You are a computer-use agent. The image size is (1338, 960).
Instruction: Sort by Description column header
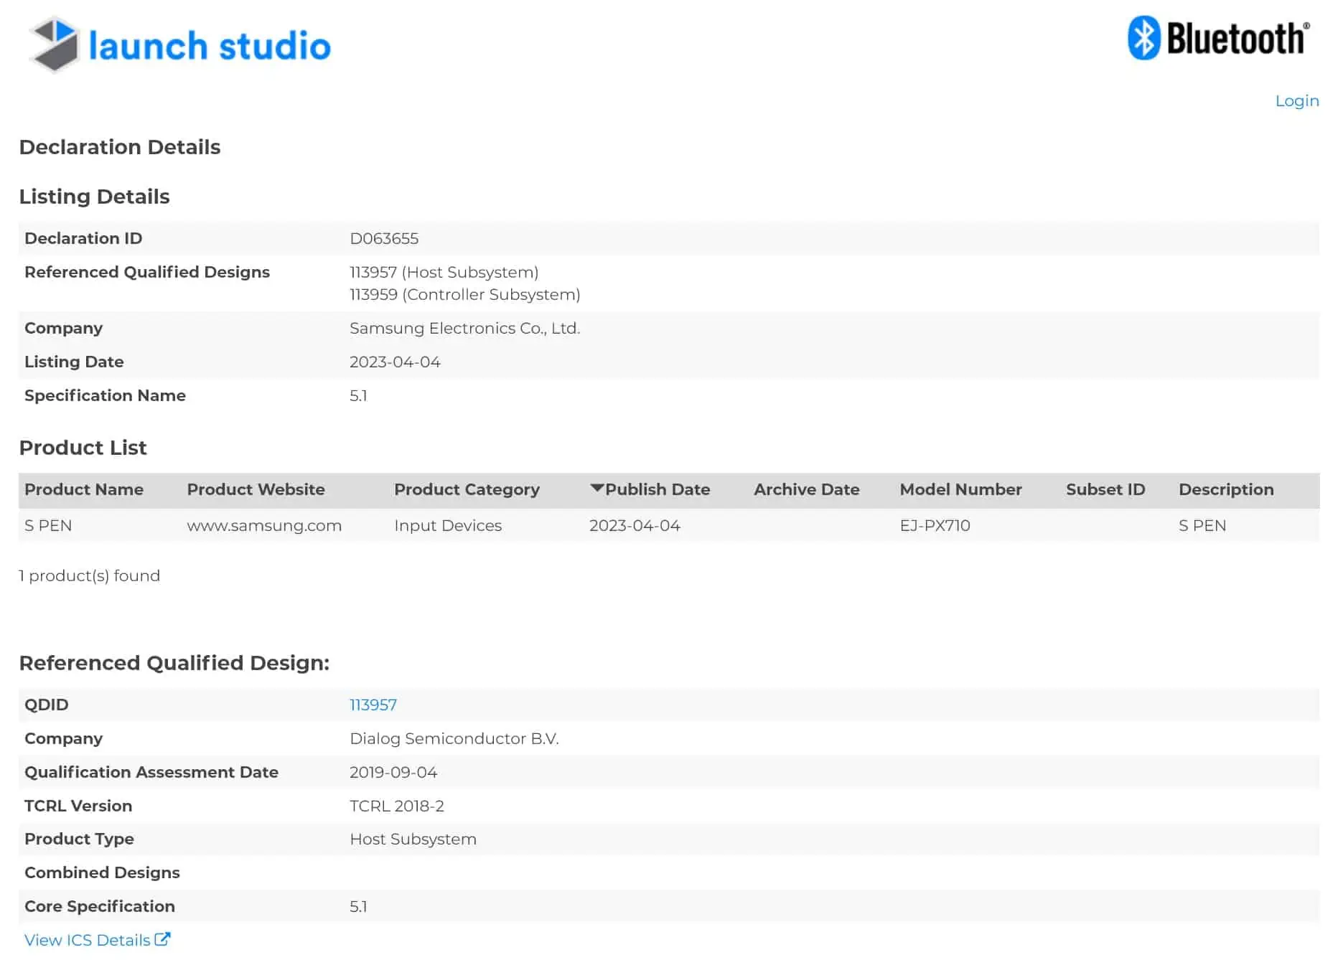point(1226,489)
